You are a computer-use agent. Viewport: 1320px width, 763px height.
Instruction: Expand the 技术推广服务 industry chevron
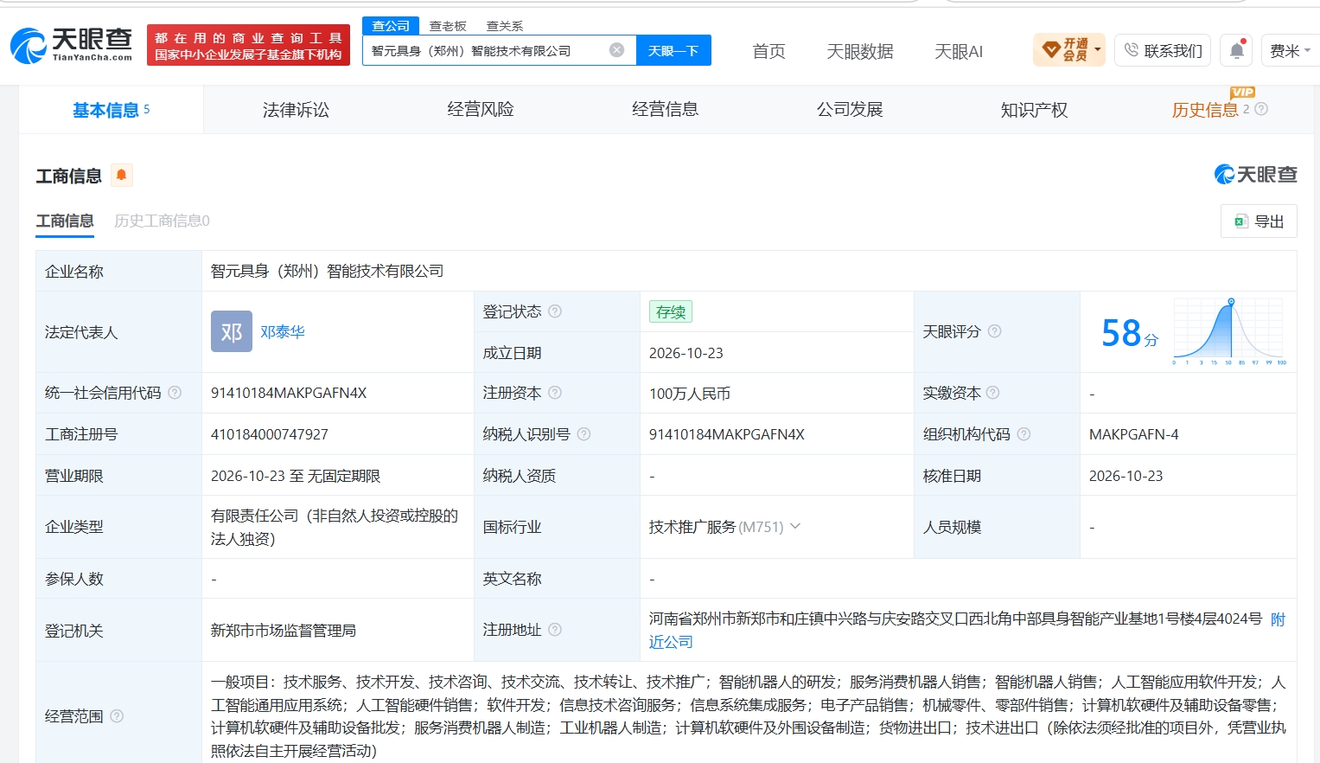click(795, 526)
